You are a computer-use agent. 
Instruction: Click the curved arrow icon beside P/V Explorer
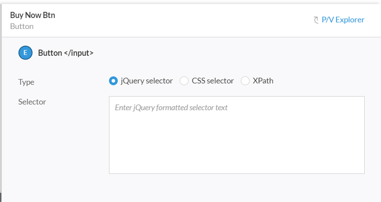316,20
